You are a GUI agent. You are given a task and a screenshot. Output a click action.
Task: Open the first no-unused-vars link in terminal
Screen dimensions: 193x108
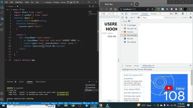63,92
